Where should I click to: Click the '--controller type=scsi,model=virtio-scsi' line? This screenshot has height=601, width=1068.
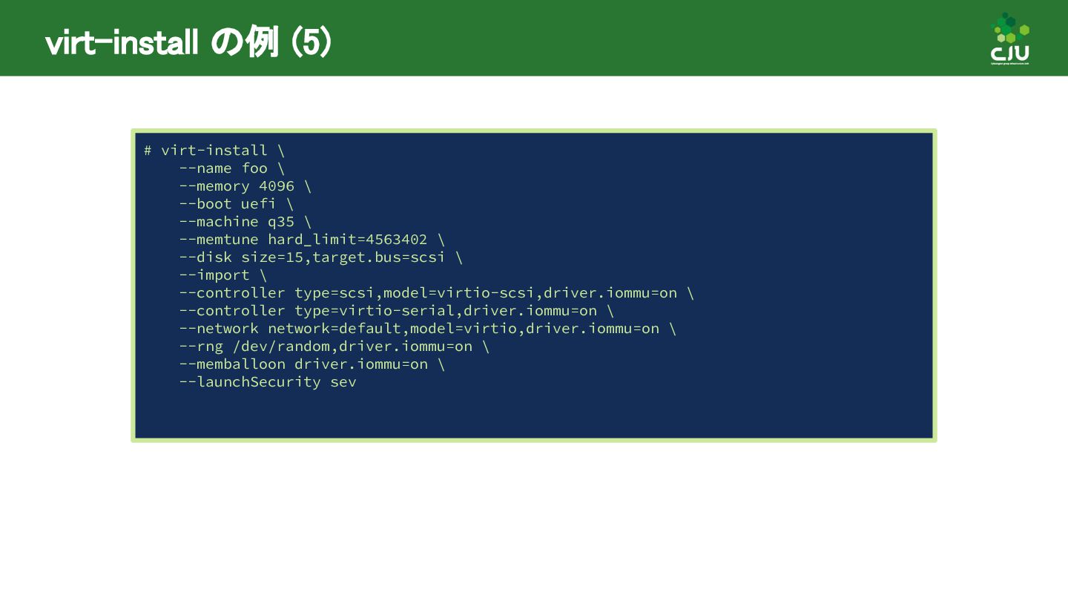point(436,293)
